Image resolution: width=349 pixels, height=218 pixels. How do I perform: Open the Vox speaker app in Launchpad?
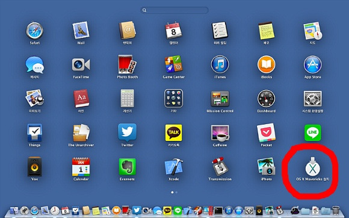(x=34, y=166)
